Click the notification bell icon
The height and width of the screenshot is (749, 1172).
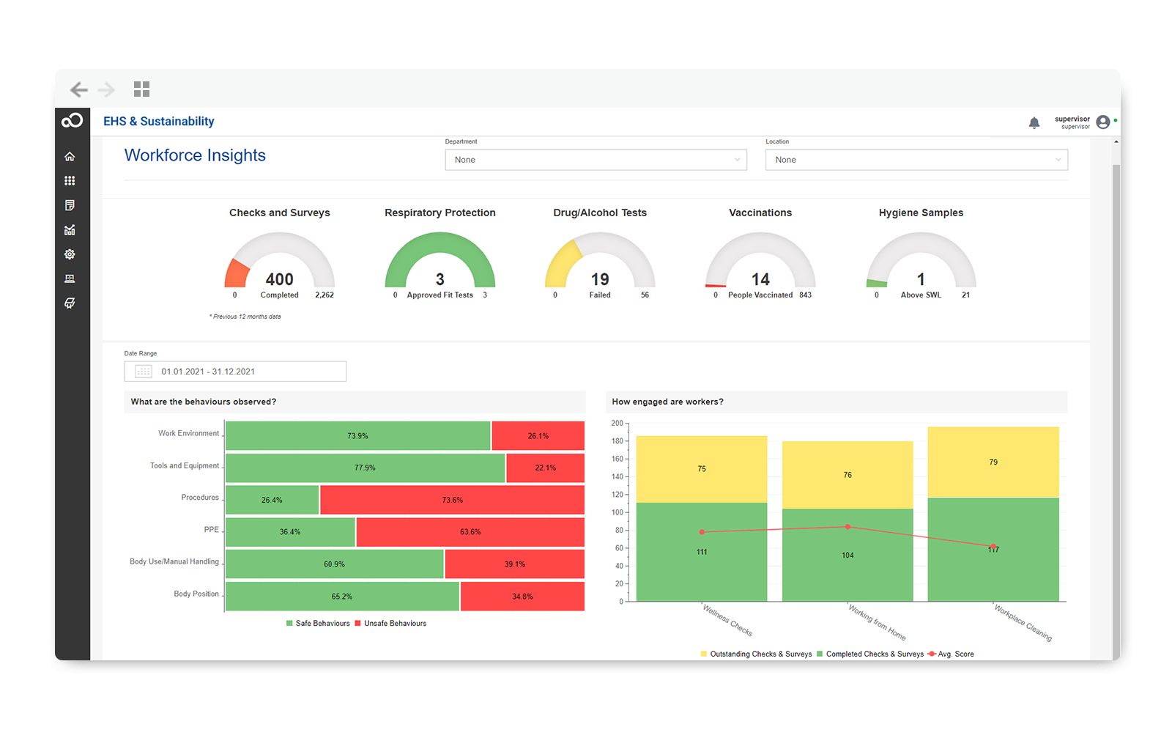point(1034,123)
